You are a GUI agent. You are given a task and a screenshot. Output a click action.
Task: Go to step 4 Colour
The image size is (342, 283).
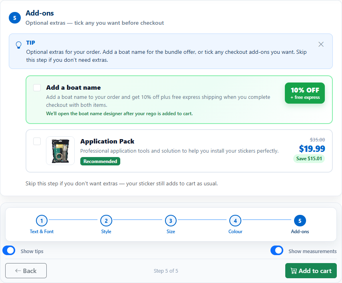(x=235, y=224)
